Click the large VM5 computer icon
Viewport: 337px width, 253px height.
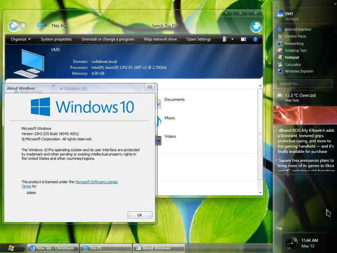point(29,64)
